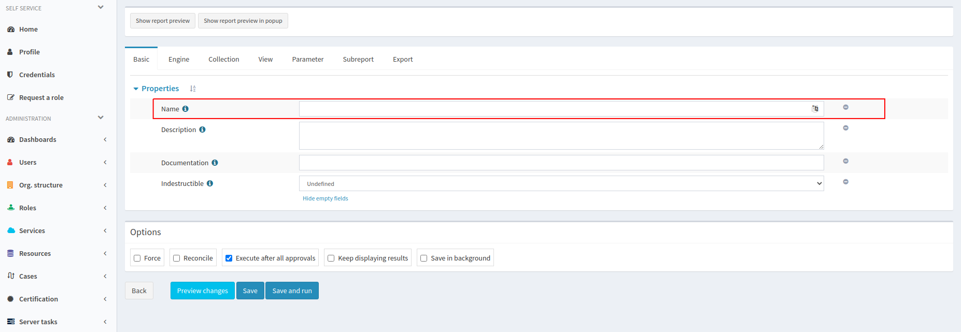
Task: Expand the Server tasks submenu arrow
Action: tap(105, 322)
